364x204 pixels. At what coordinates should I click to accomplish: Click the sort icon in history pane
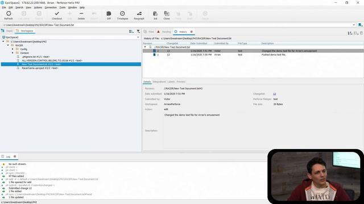tap(350, 33)
